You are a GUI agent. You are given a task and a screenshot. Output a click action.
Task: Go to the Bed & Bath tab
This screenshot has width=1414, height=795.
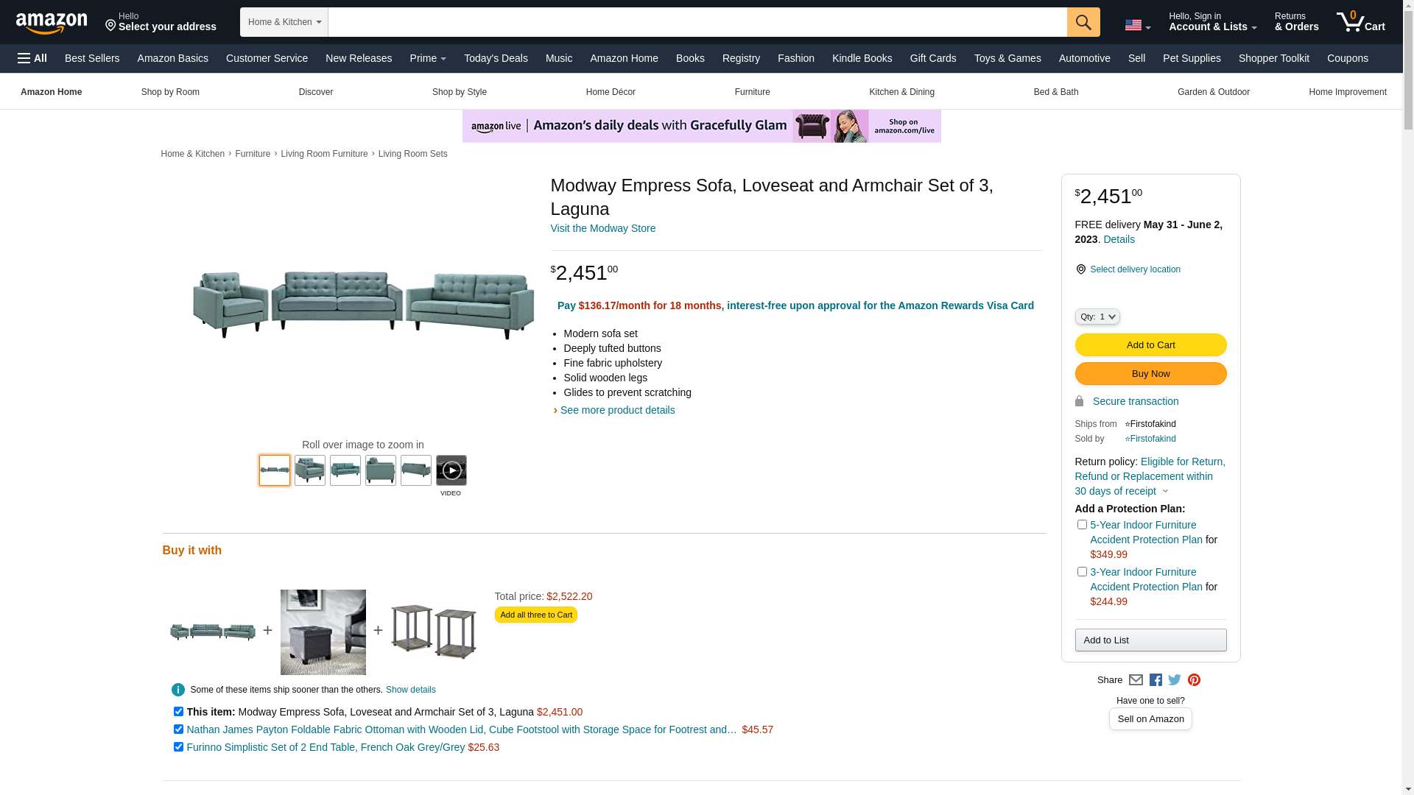1055,92
